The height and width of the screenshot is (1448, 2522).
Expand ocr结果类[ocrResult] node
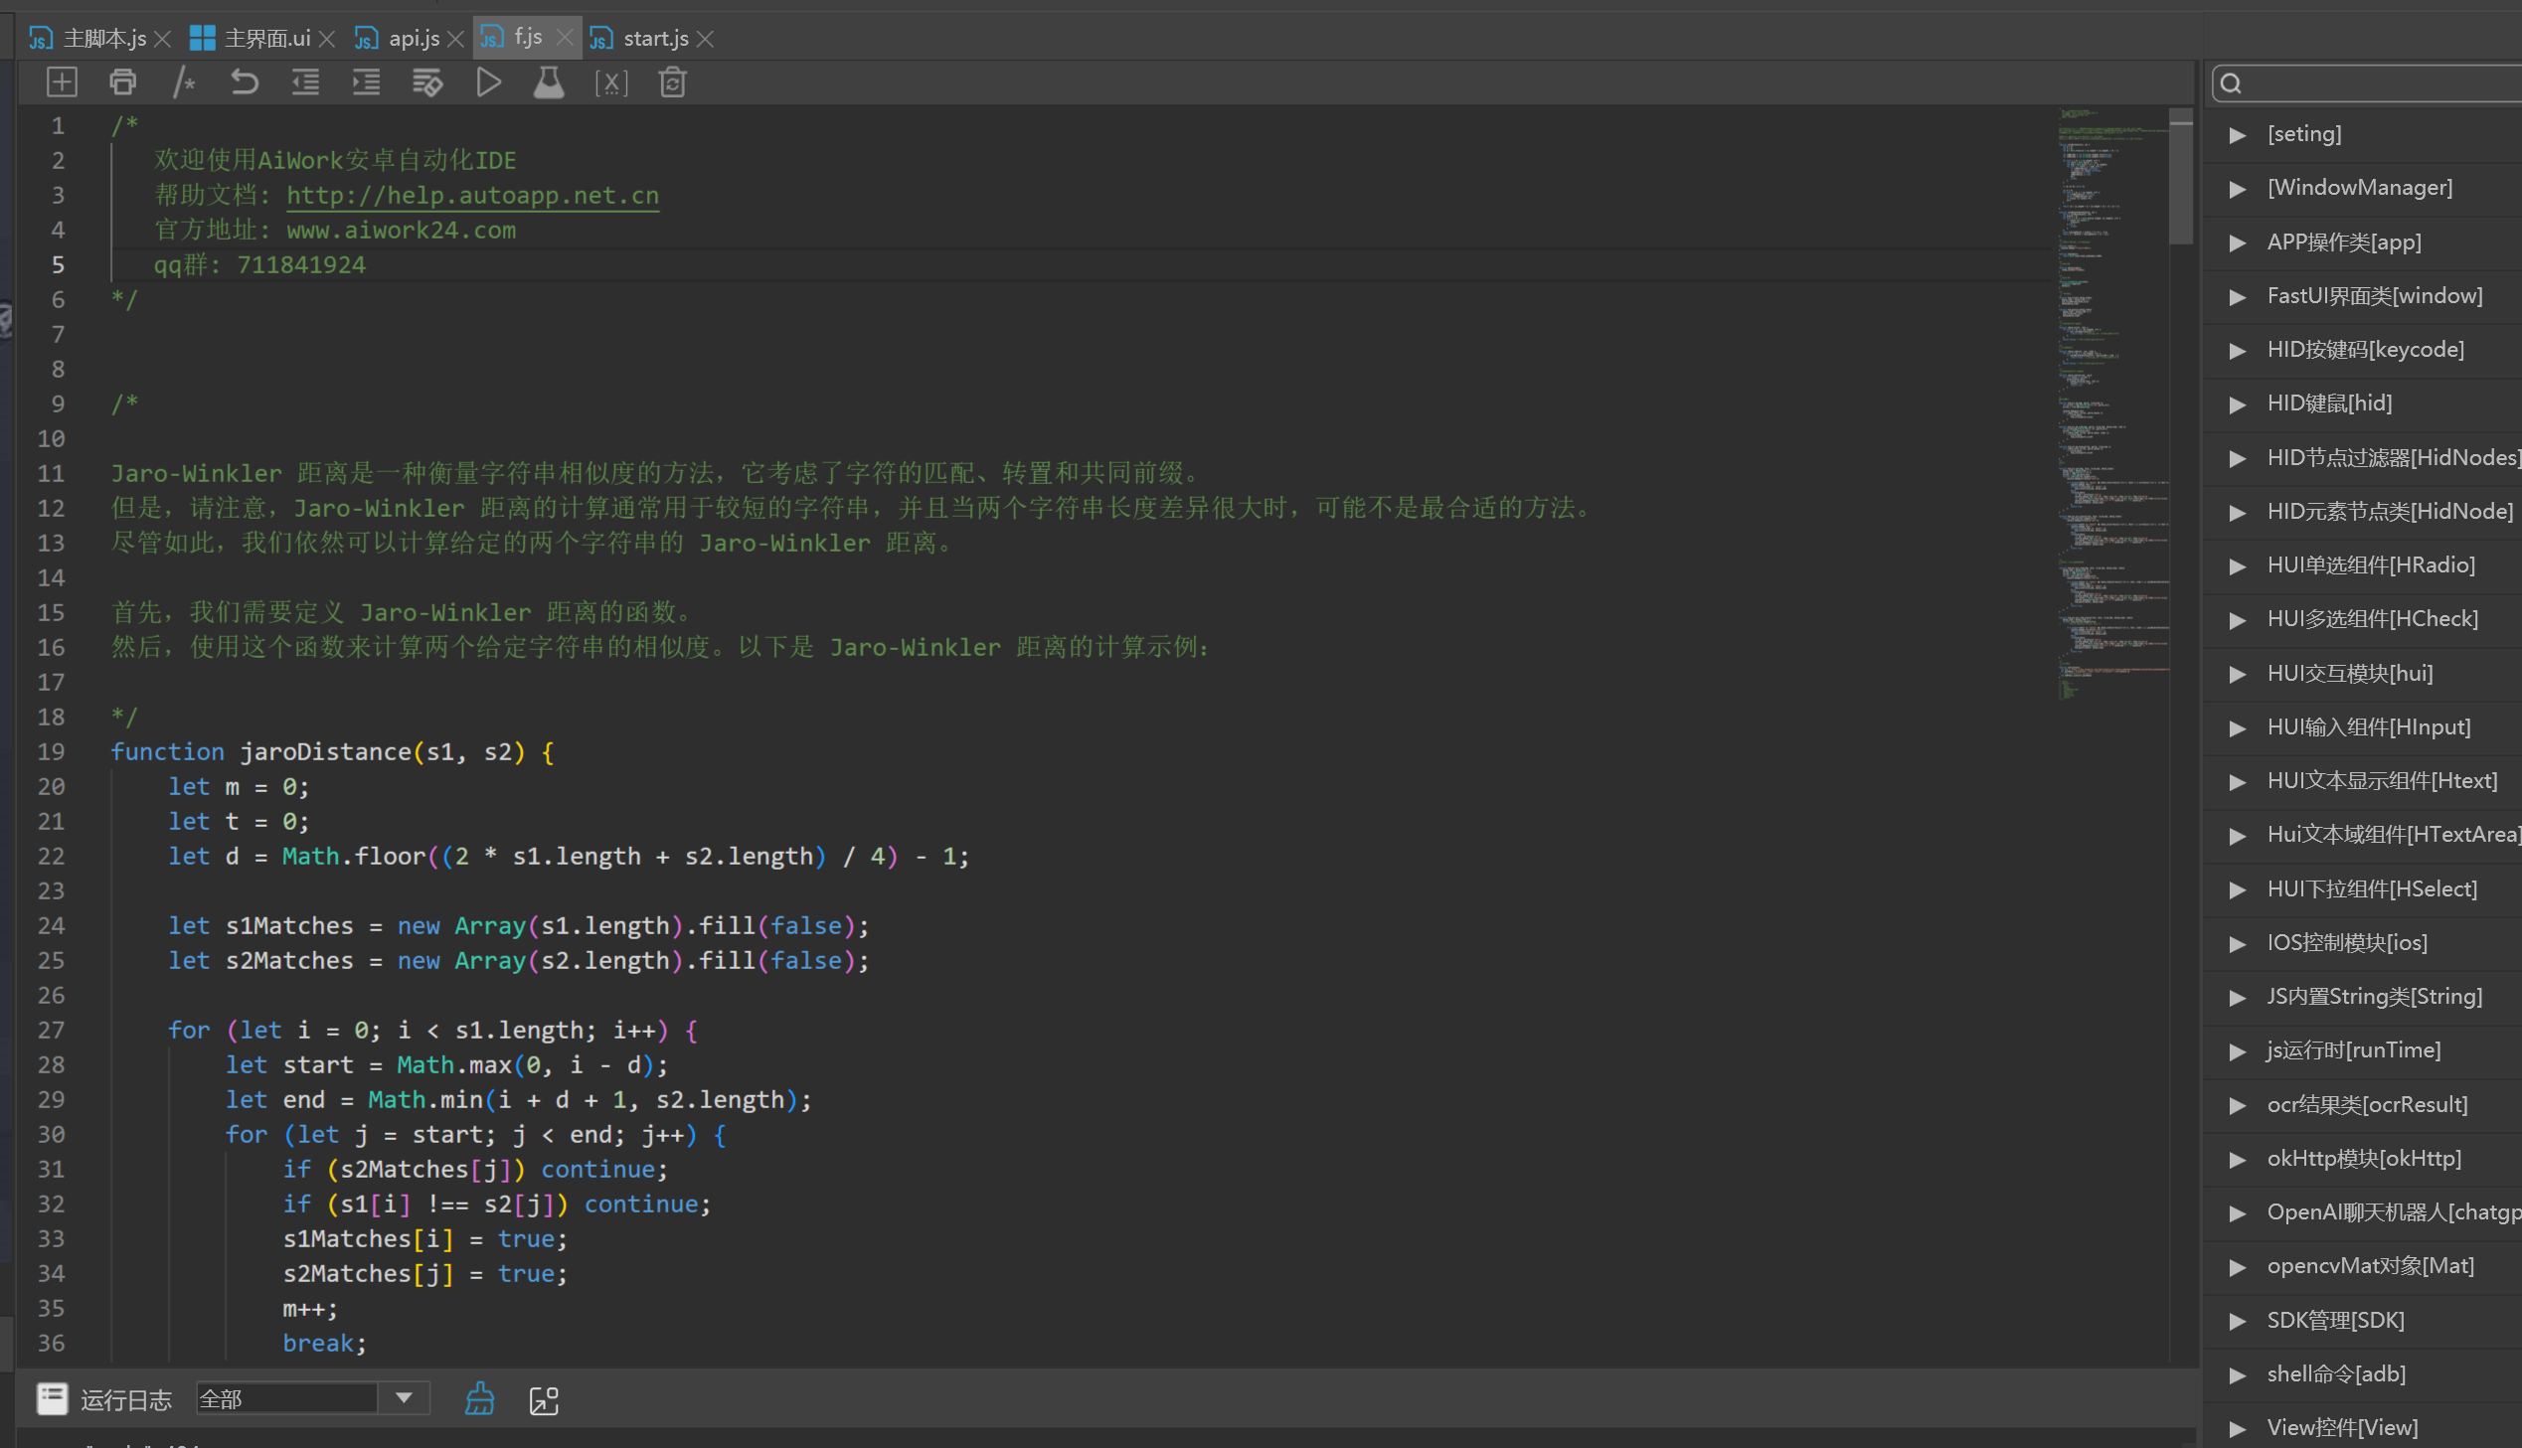point(2238,1106)
